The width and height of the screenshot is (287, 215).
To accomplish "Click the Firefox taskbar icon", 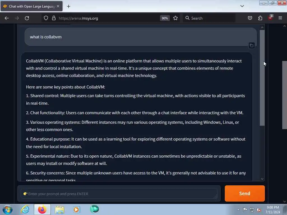I will 42,209.
